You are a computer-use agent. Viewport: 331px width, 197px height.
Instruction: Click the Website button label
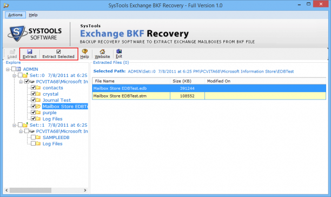coord(102,57)
